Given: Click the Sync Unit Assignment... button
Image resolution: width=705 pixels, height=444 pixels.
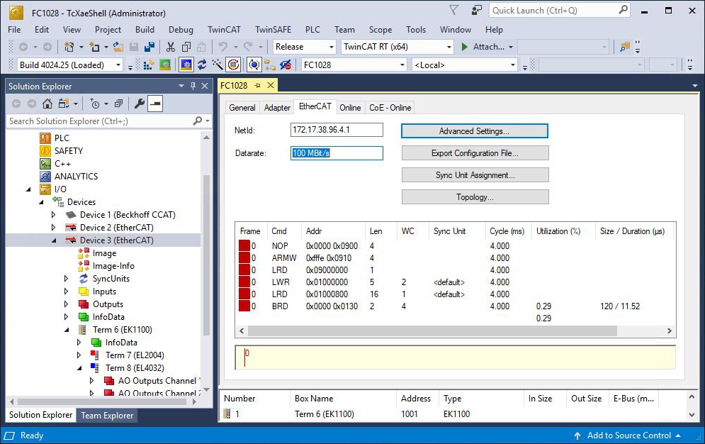Looking at the screenshot, I should tap(475, 175).
